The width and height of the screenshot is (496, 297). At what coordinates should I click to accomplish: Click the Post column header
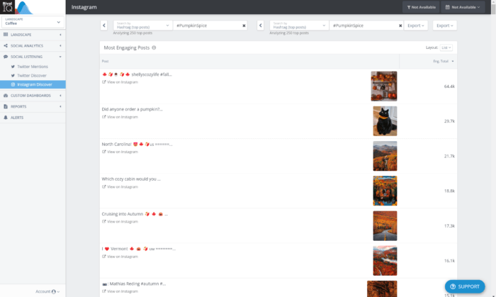[x=105, y=61]
